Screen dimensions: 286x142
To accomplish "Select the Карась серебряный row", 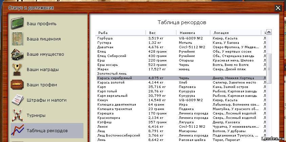I will point(181,78).
